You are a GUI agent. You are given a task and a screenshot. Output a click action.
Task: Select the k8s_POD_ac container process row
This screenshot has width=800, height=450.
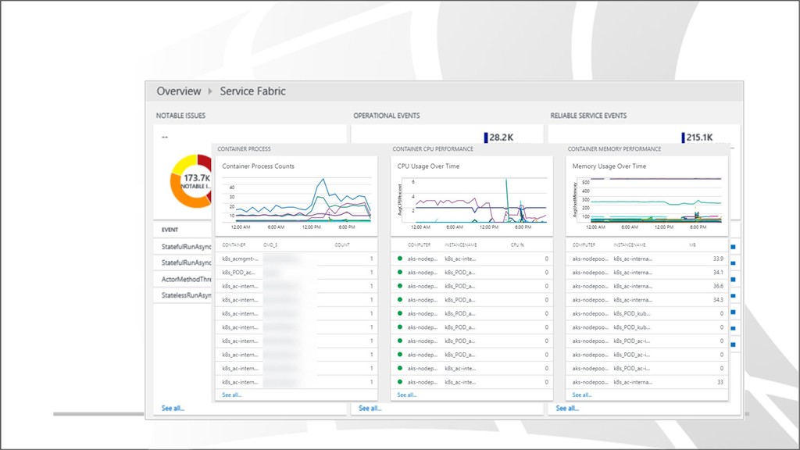(x=296, y=273)
